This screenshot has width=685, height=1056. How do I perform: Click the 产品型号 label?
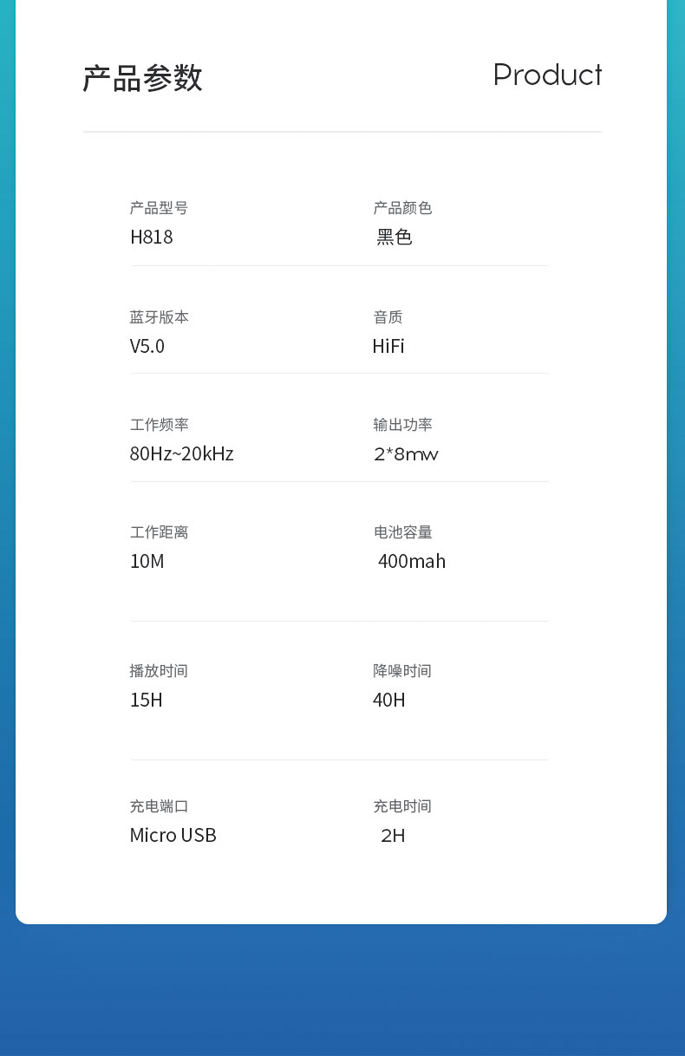point(159,208)
